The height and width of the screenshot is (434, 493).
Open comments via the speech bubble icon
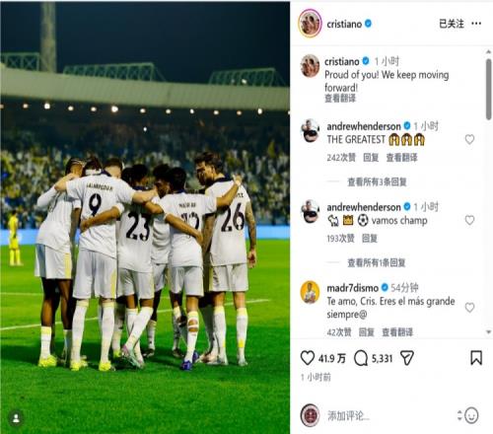click(x=361, y=358)
